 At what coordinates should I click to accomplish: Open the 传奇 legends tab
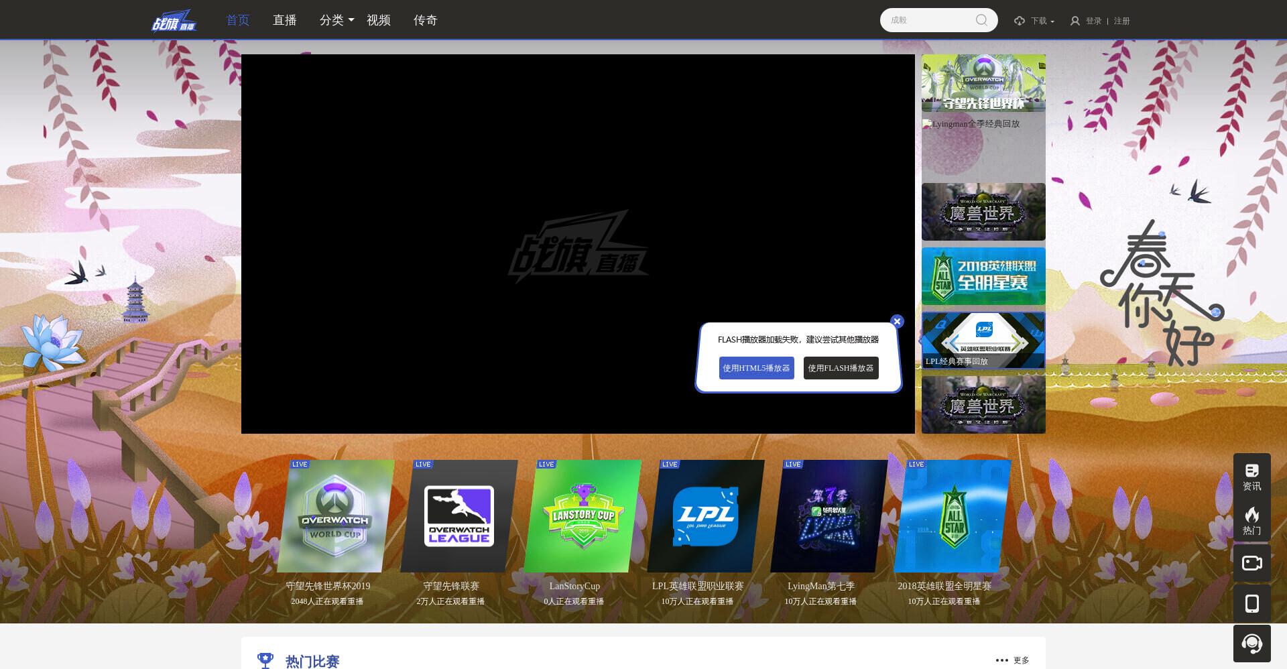pos(426,20)
